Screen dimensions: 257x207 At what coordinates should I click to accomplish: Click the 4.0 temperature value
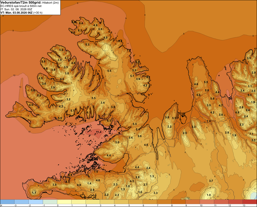coord(105,38)
